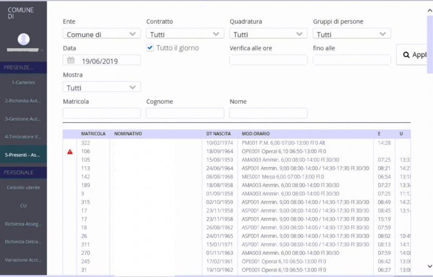Select 4-Timbratore V... sidebar item
The image size is (433, 277).
[x=23, y=136]
